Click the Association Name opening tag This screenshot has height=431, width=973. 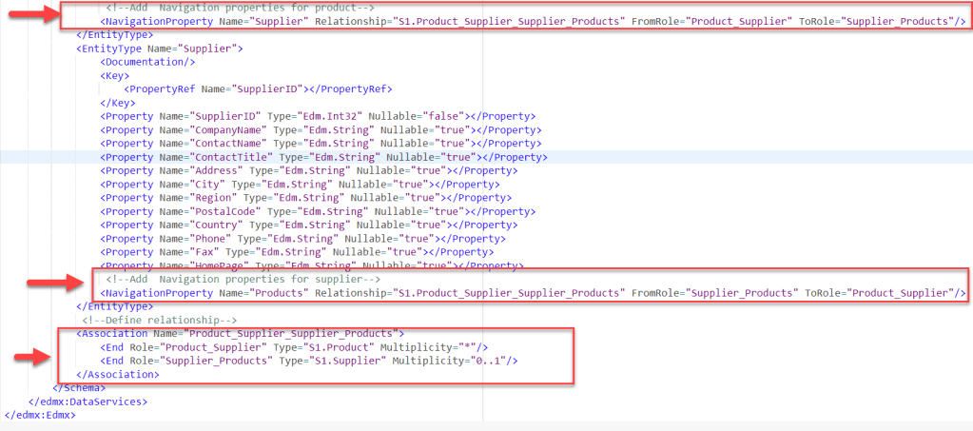click(240, 334)
